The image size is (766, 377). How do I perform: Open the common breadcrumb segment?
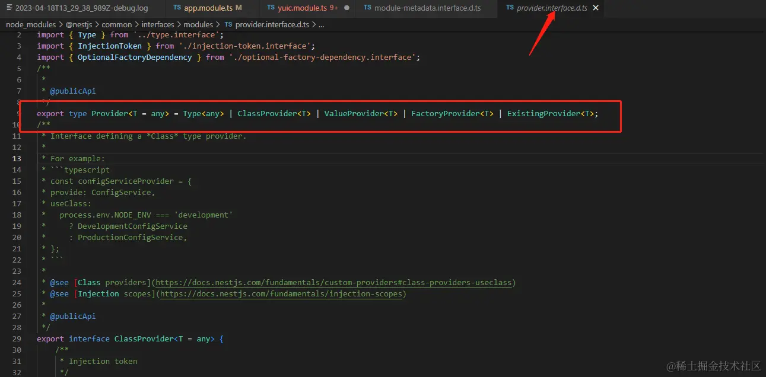coord(117,24)
